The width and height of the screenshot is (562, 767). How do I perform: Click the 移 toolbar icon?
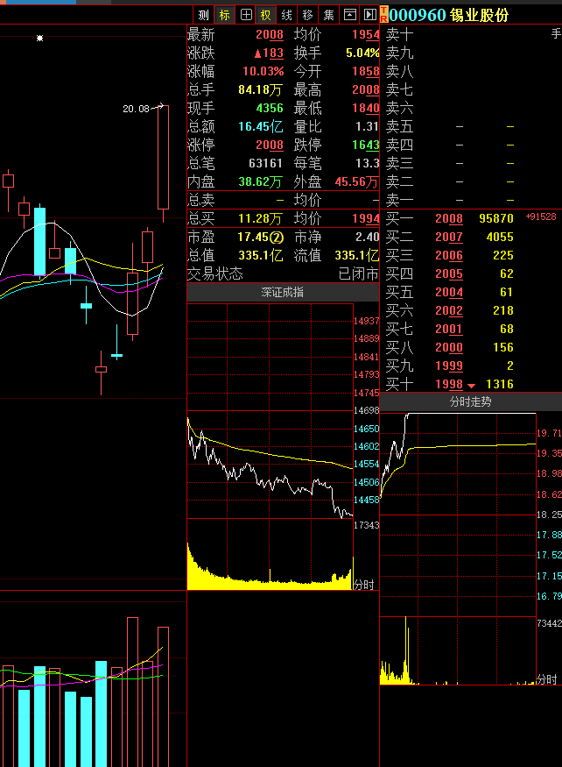(x=307, y=15)
